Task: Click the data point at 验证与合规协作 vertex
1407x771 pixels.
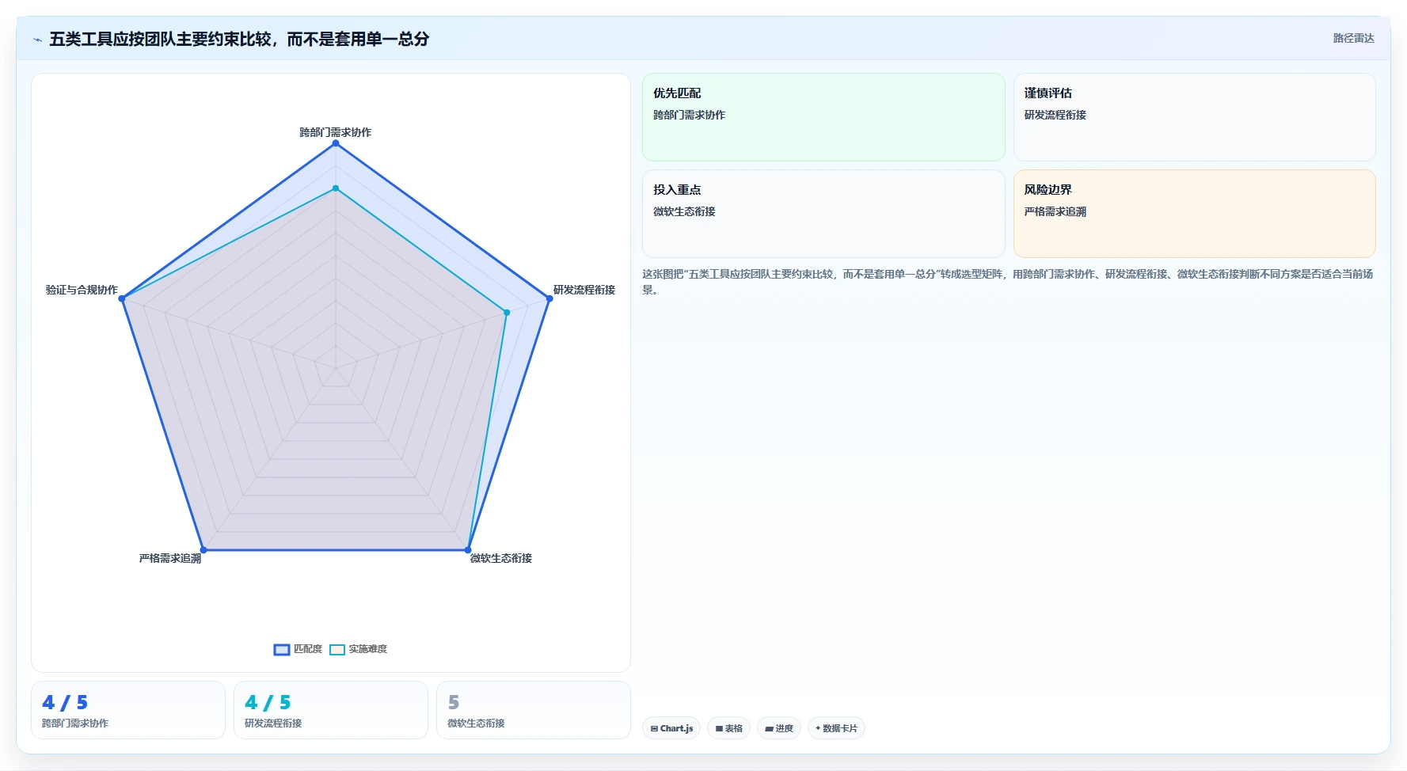Action: coord(122,298)
